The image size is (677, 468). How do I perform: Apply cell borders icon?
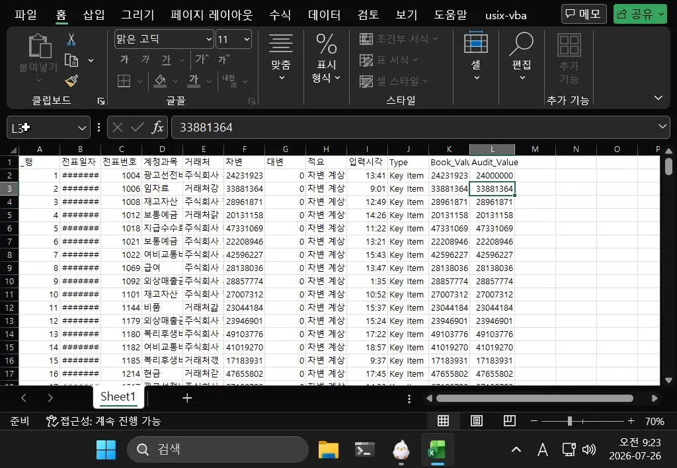click(x=124, y=81)
